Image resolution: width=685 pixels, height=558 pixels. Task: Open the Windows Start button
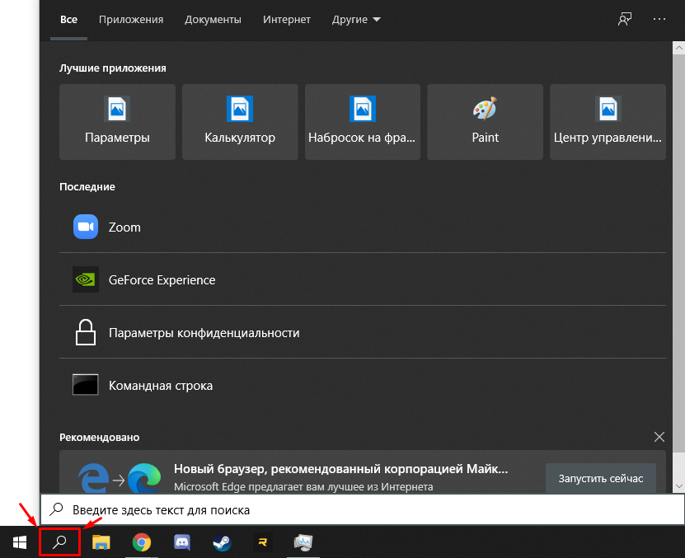(x=20, y=542)
